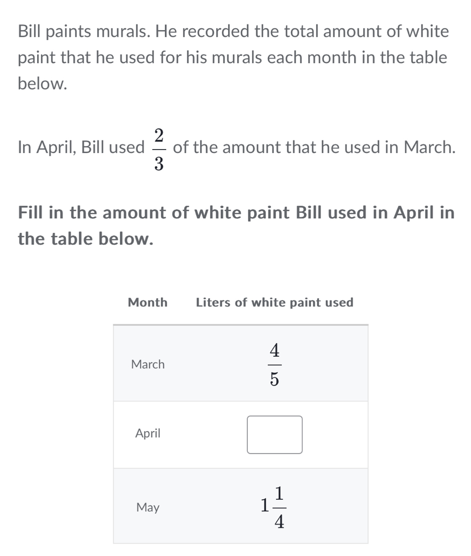
Task: Click the sentence mentioning the amount used in March
Action: coord(235,147)
